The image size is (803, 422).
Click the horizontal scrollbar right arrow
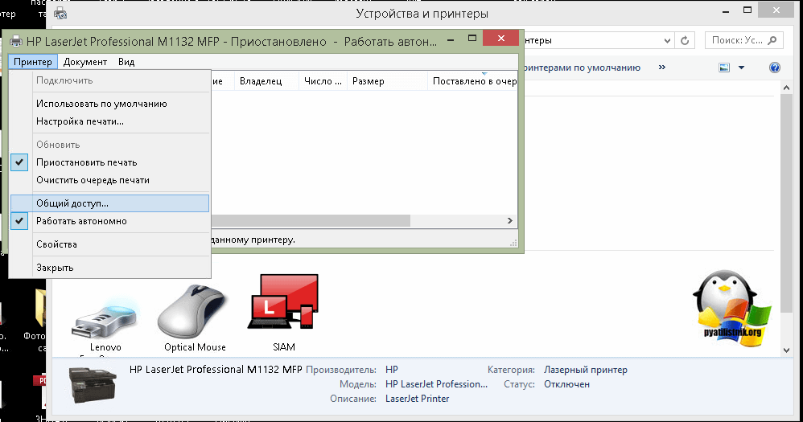[x=509, y=221]
